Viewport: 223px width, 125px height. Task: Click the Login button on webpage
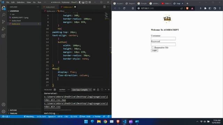pyautogui.click(x=154, y=50)
